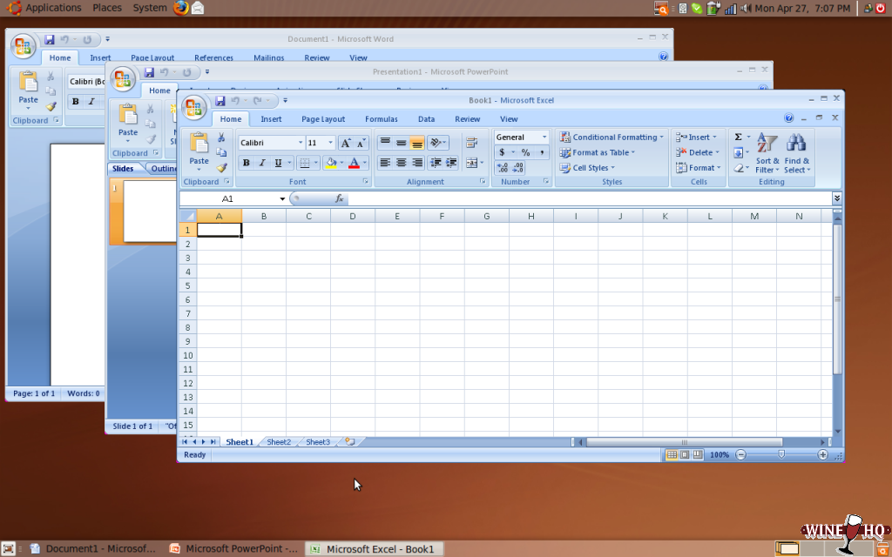Toggle Underline in Excel Font group
The height and width of the screenshot is (557, 892).
[278, 163]
